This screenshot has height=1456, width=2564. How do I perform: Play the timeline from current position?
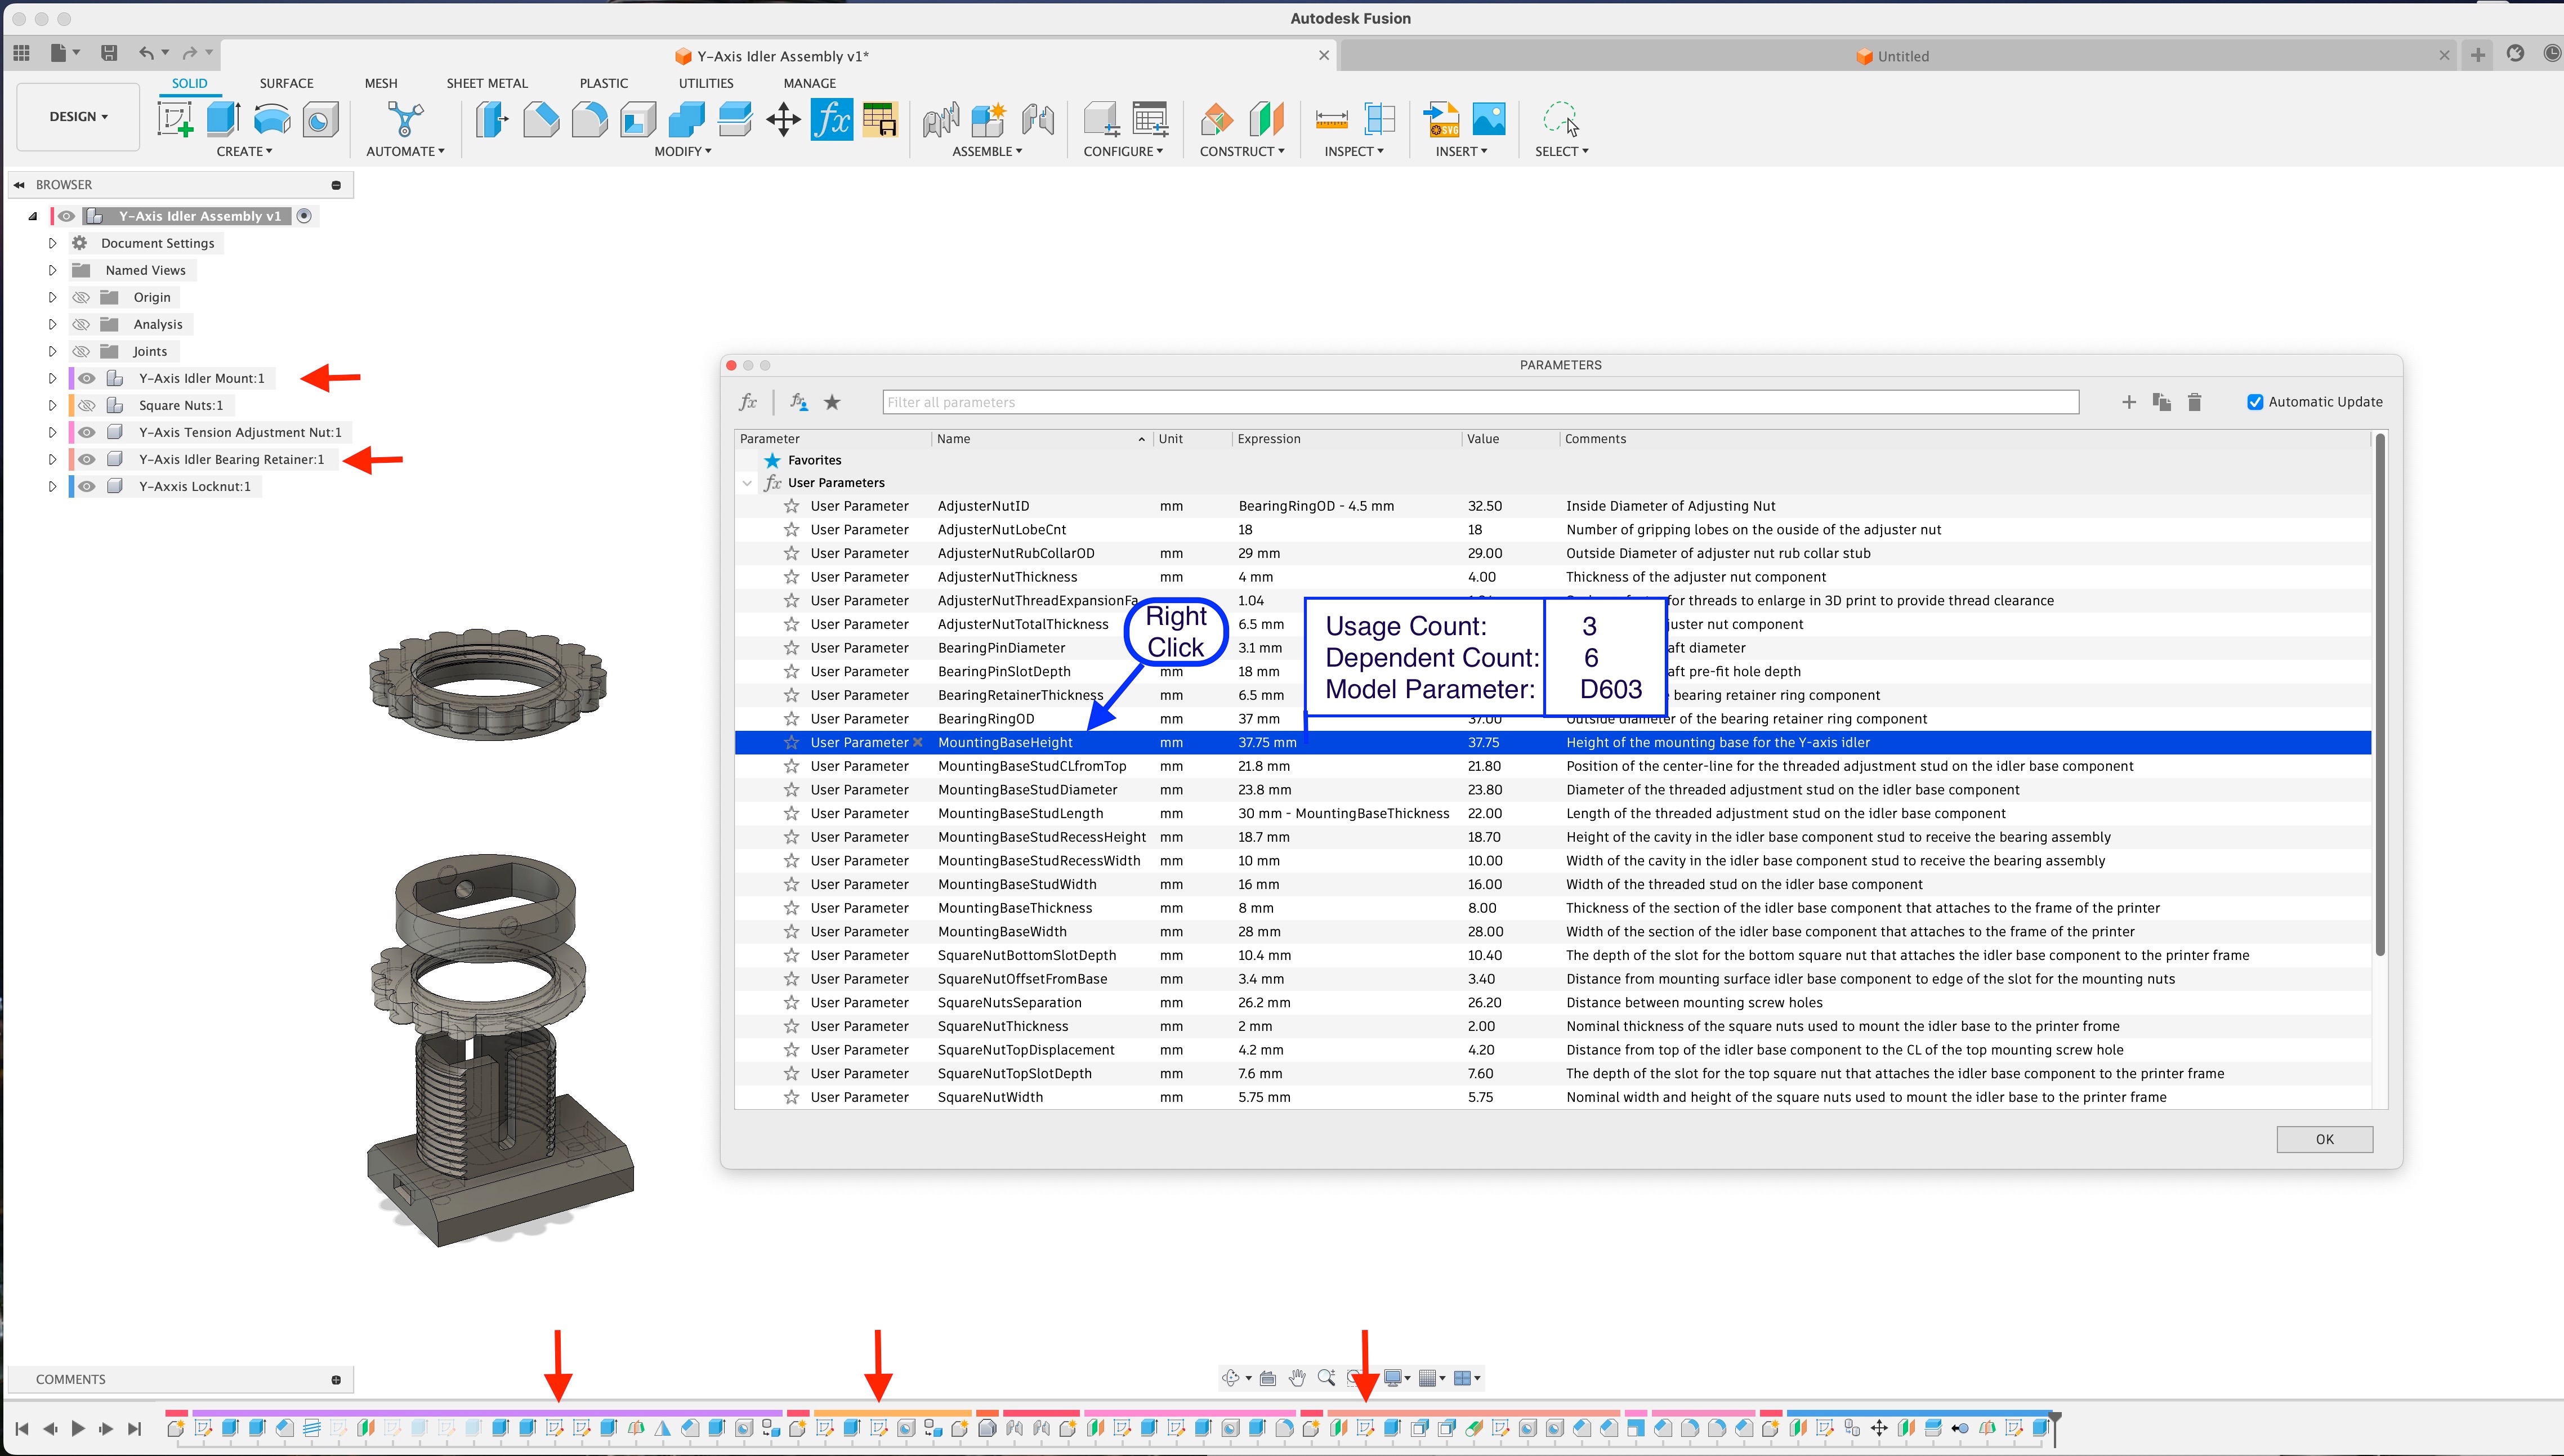click(78, 1429)
